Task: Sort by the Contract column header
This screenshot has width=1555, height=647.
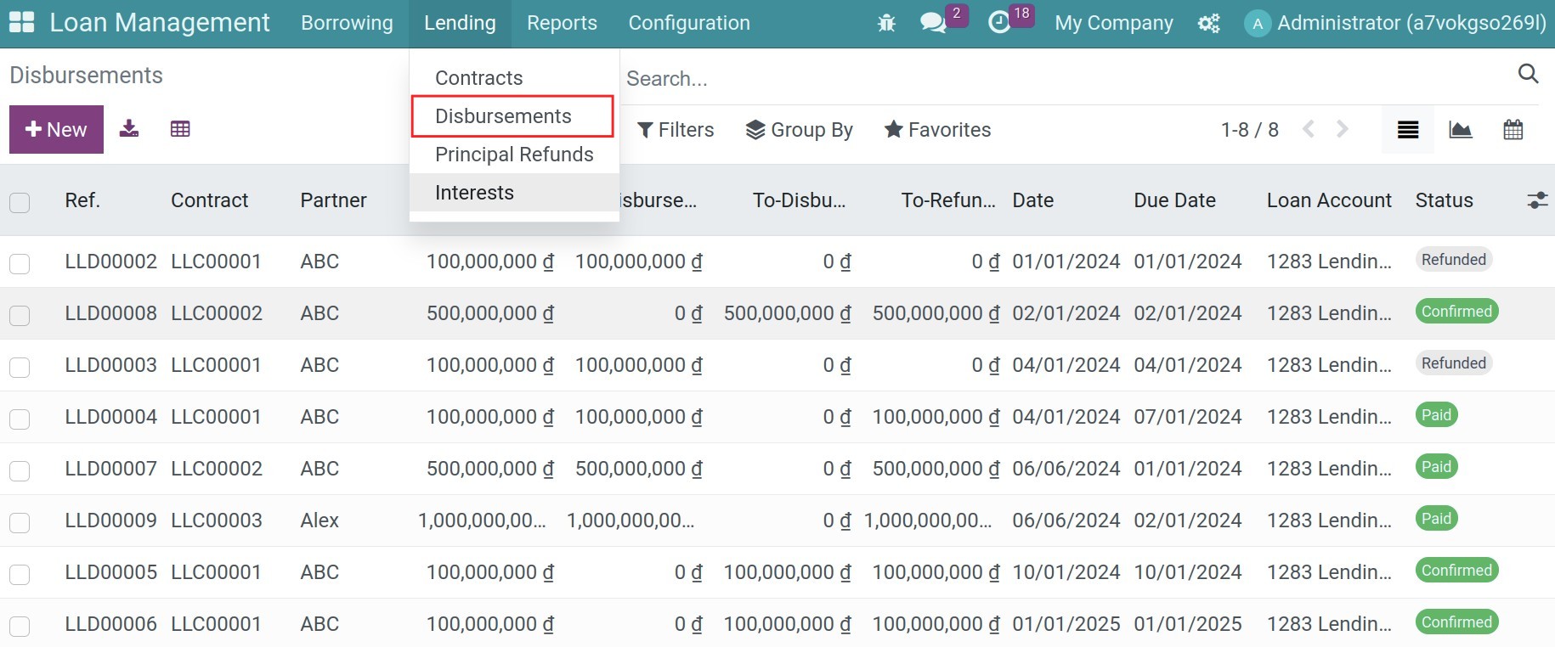Action: click(210, 200)
